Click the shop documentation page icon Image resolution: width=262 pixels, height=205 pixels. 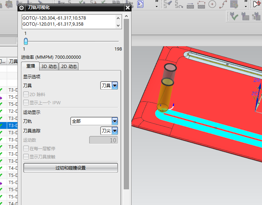(140, 4)
